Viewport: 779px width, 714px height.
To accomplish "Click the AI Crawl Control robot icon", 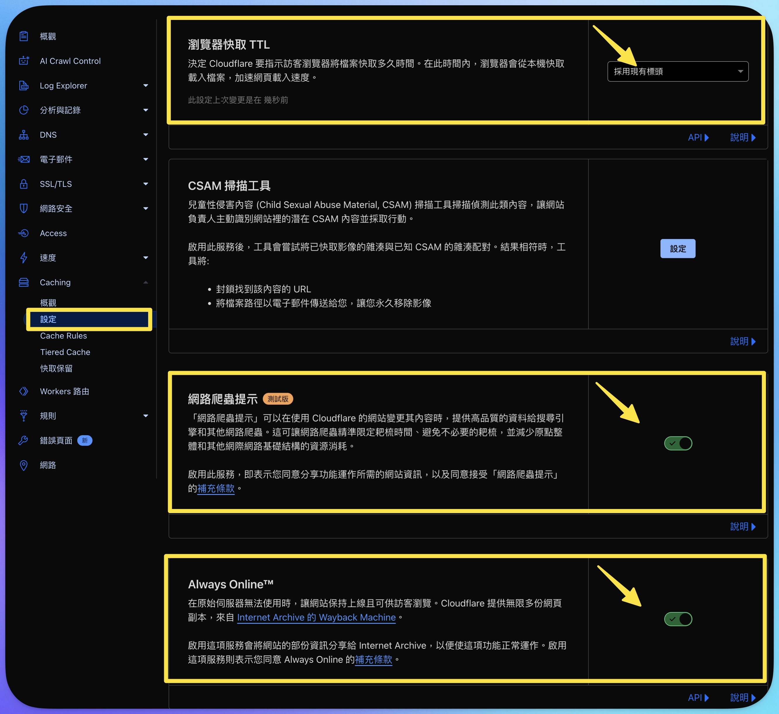I will pyautogui.click(x=24, y=61).
